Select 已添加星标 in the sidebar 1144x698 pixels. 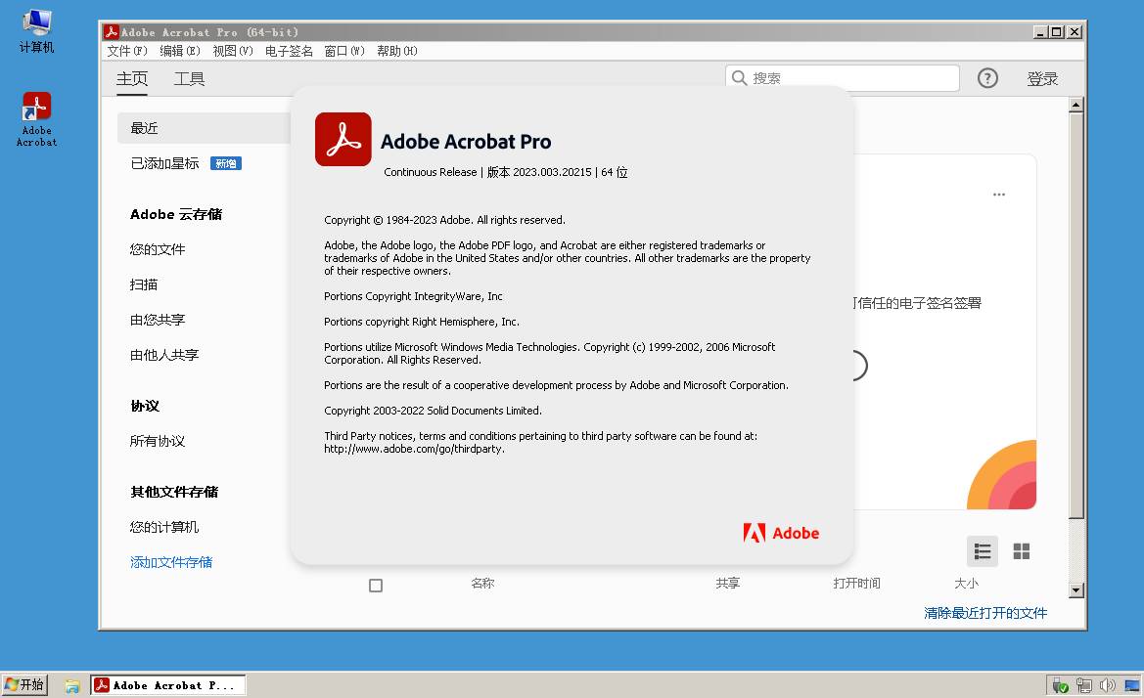tap(164, 163)
